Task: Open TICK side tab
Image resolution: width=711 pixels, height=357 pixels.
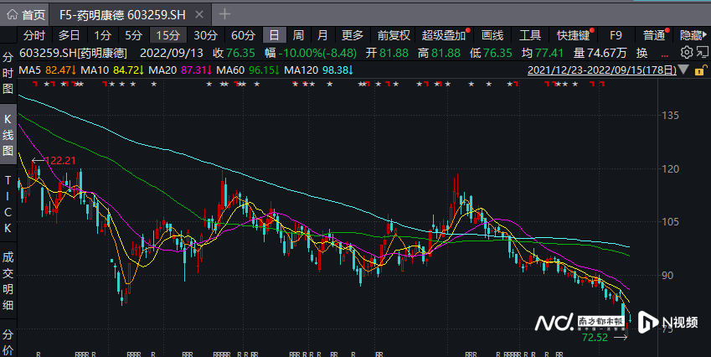Action: click(x=8, y=204)
